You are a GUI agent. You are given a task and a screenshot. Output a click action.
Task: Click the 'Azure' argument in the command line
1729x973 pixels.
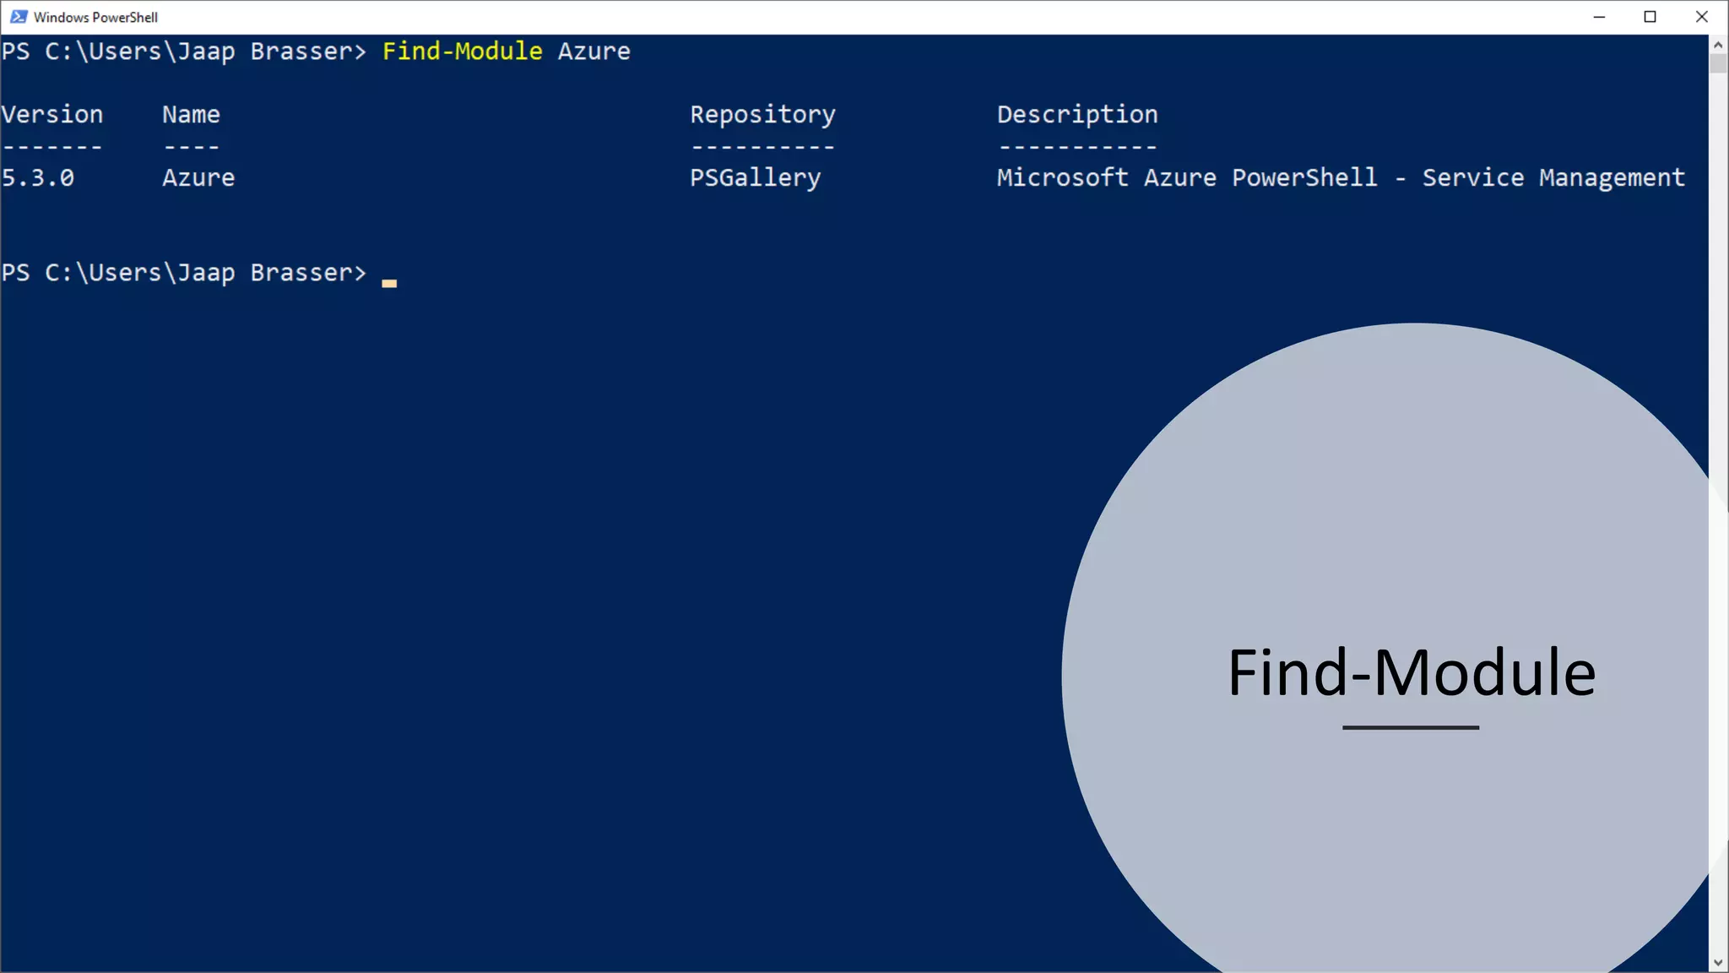coord(593,52)
